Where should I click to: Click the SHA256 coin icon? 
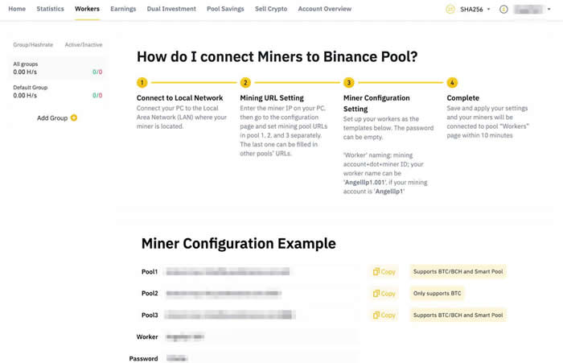pos(450,9)
